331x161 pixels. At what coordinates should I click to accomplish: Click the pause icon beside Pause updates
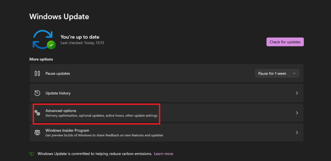(37, 74)
